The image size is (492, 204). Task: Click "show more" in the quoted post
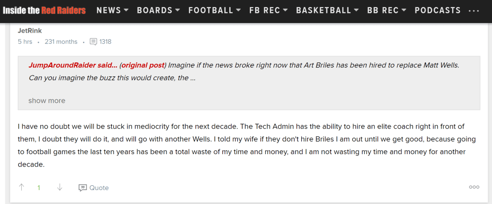47,101
